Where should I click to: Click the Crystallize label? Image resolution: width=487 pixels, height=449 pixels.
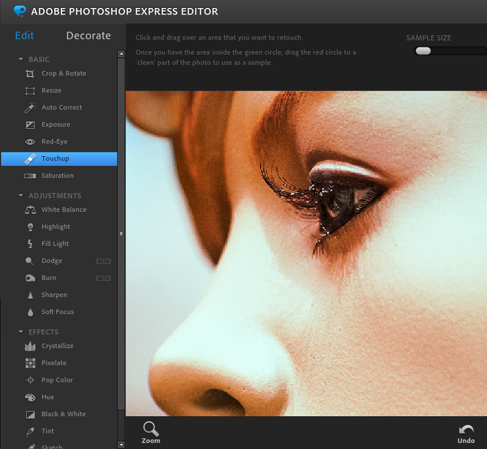click(x=57, y=346)
